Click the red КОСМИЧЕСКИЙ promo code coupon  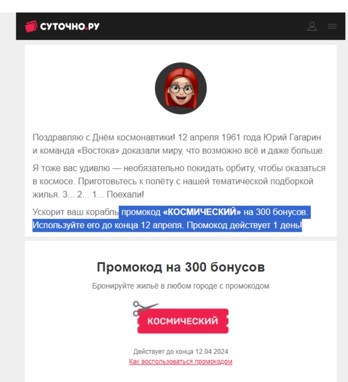183,321
